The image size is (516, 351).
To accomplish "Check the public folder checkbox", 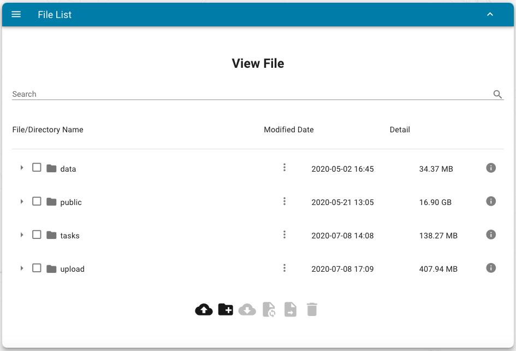I will tap(37, 201).
